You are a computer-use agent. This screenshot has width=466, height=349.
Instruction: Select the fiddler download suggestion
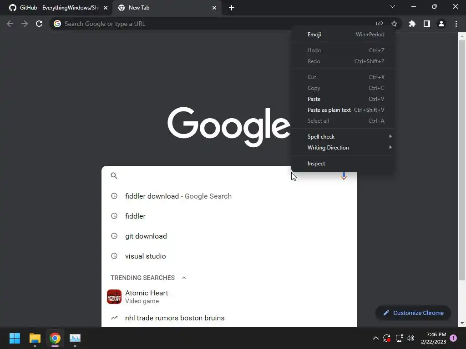[x=229, y=196]
